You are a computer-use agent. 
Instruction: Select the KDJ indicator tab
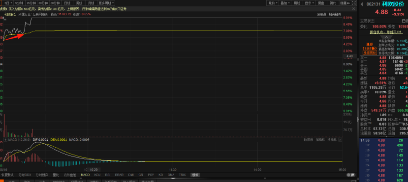(97, 175)
